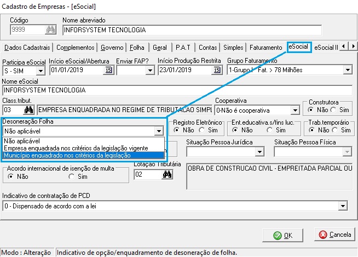358x257 pixels.
Task: Open calendar picker for Início eSocial/Abertura date
Action: [108, 70]
